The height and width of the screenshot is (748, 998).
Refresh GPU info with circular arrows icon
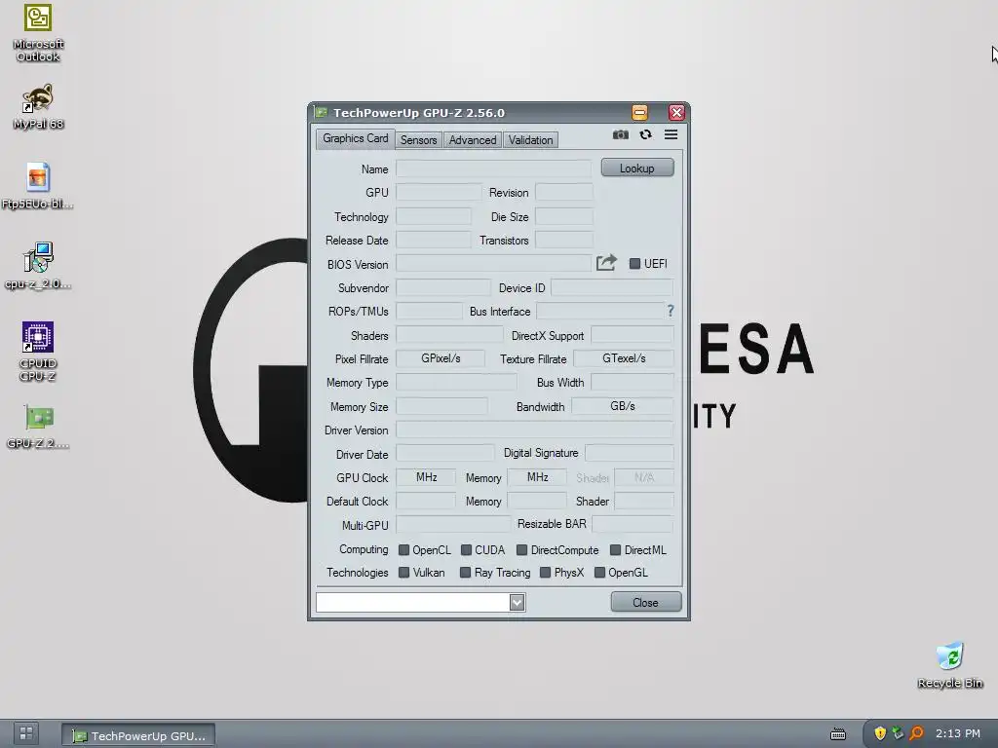(645, 134)
